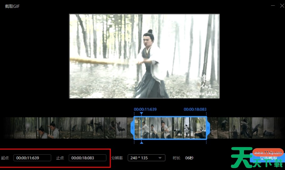Click the playhead triangle below the filmstrip

(x=142, y=142)
